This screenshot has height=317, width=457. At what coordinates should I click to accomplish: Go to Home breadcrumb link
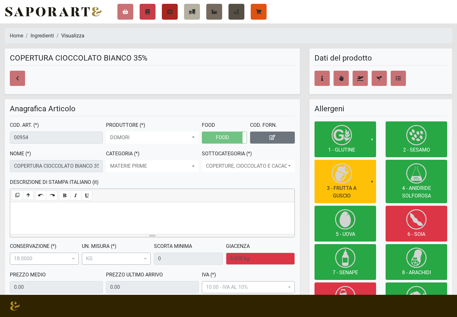(x=17, y=36)
